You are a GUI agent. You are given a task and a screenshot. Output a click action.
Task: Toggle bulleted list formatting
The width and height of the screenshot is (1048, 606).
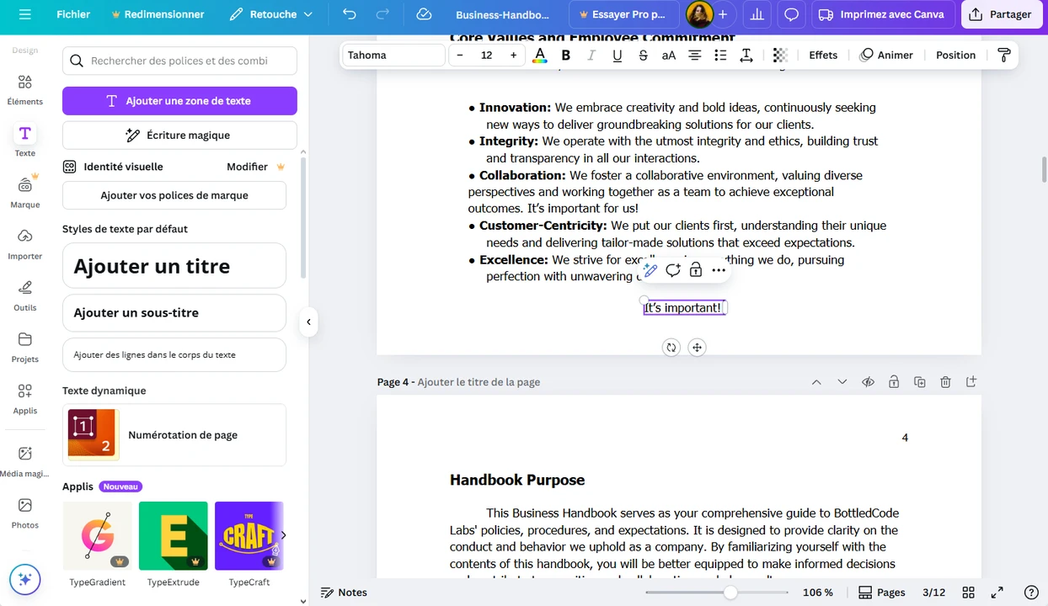[x=720, y=56]
